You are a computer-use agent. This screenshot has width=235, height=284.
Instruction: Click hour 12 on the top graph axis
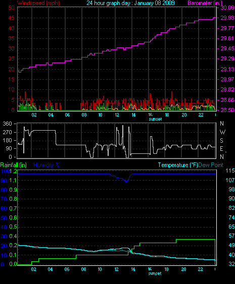117,115
